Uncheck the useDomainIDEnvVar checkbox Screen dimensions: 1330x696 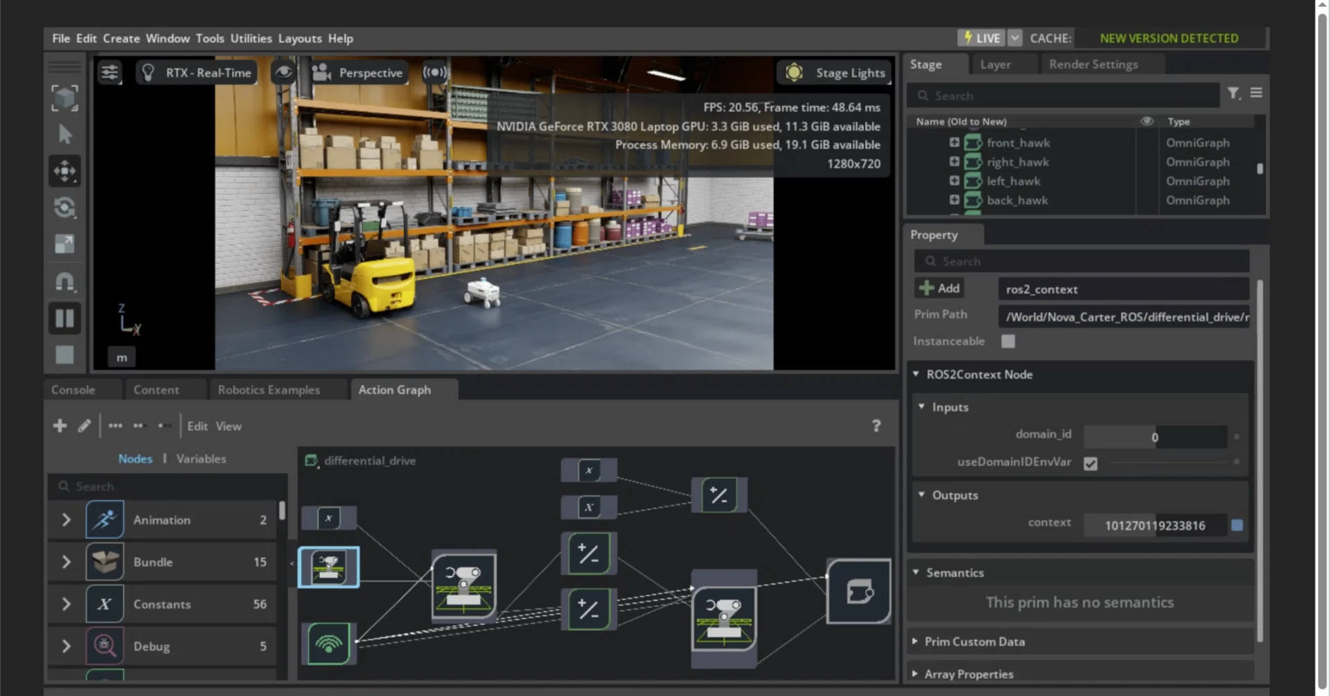[1090, 463]
